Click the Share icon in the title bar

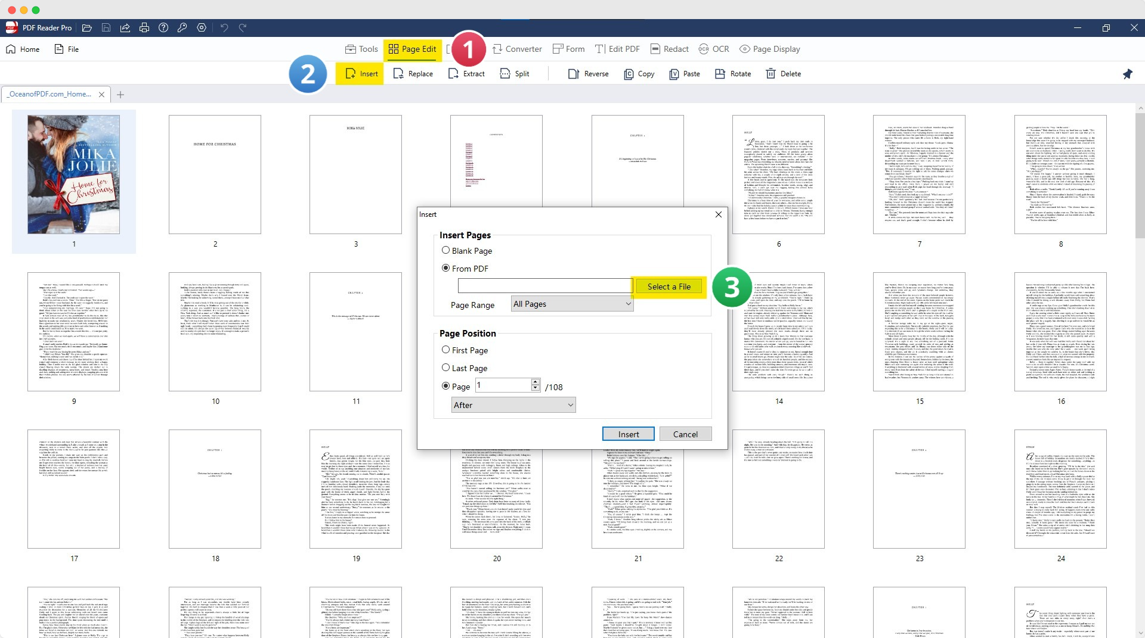125,28
